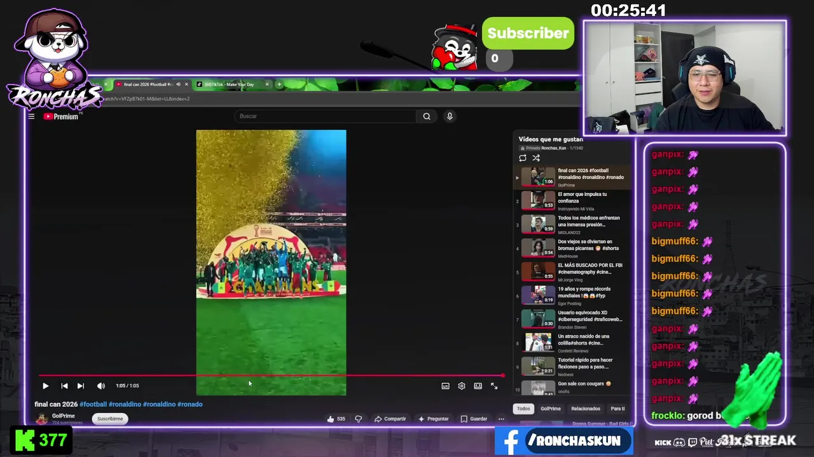Share the video using Compartir

(x=390, y=419)
